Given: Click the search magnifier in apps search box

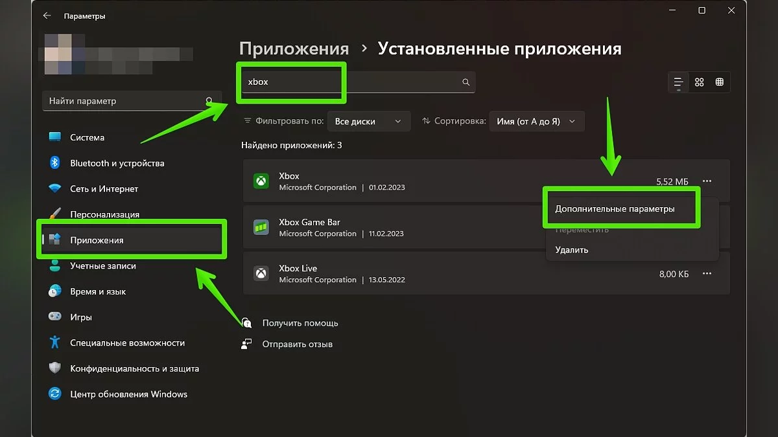Looking at the screenshot, I should (466, 82).
